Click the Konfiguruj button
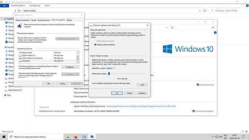 click(70, 67)
